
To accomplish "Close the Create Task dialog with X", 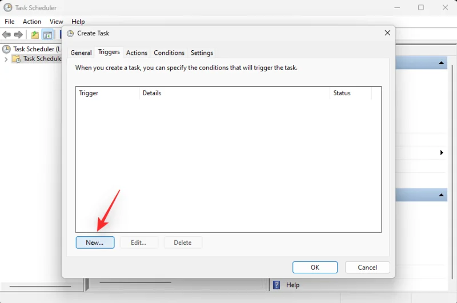I will [x=387, y=33].
